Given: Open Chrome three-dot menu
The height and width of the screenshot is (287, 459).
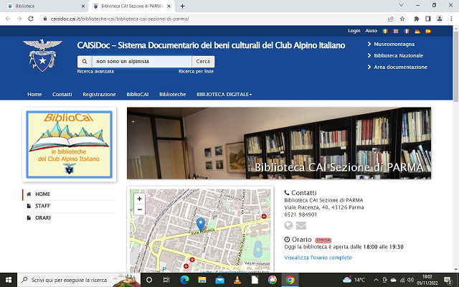Looking at the screenshot, I should tap(451, 19).
